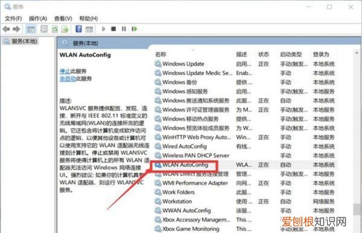Toggle the console tree toolbar icon
The height and width of the screenshot is (233, 362).
31,29
